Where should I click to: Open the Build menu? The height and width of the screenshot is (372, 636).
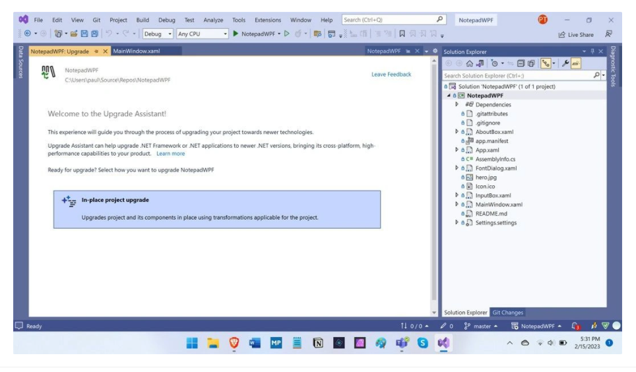coord(143,20)
